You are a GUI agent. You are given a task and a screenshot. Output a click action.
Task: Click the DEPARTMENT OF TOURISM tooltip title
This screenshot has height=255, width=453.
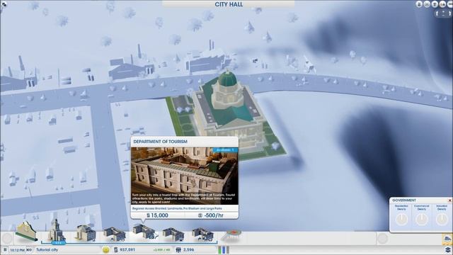[161, 142]
